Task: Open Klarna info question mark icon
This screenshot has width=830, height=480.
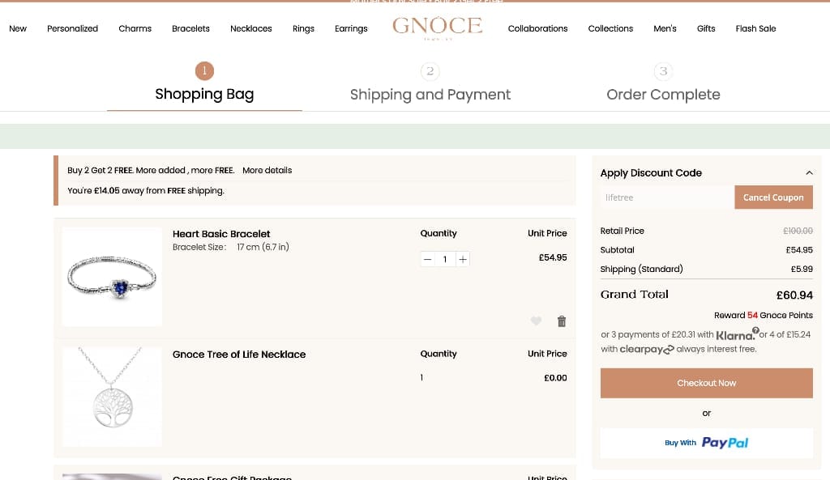Action: [x=755, y=330]
